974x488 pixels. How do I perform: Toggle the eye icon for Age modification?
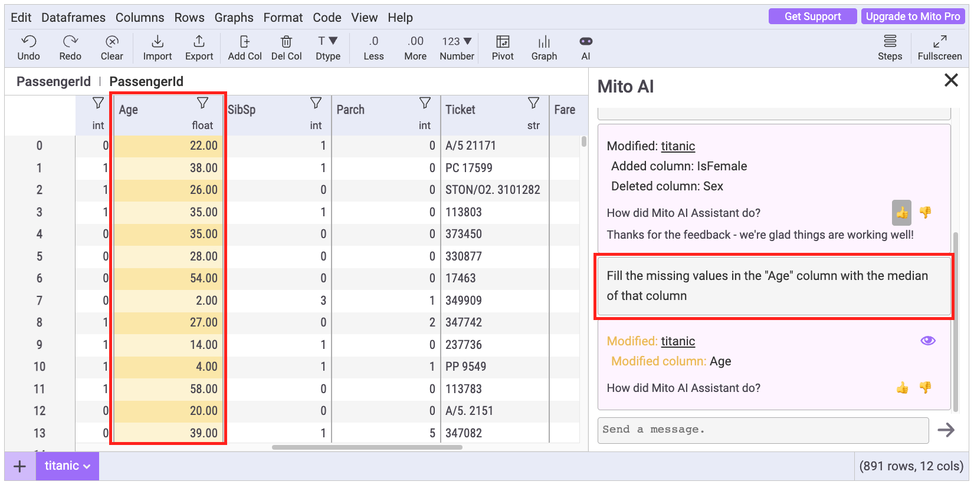(927, 341)
